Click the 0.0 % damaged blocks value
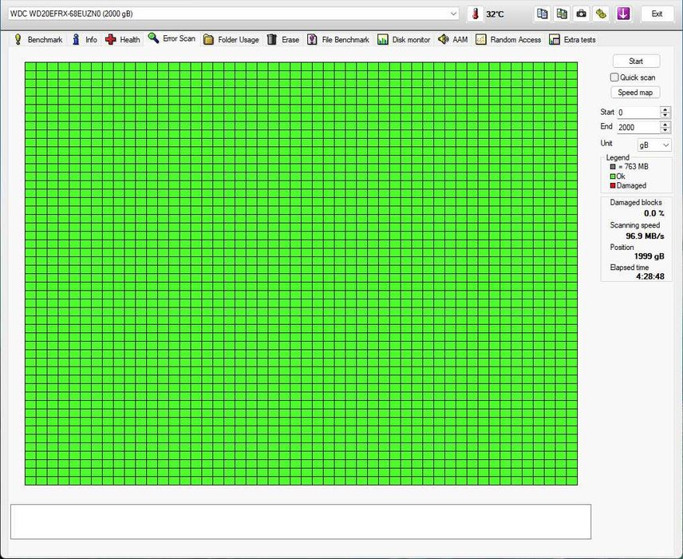 click(654, 213)
